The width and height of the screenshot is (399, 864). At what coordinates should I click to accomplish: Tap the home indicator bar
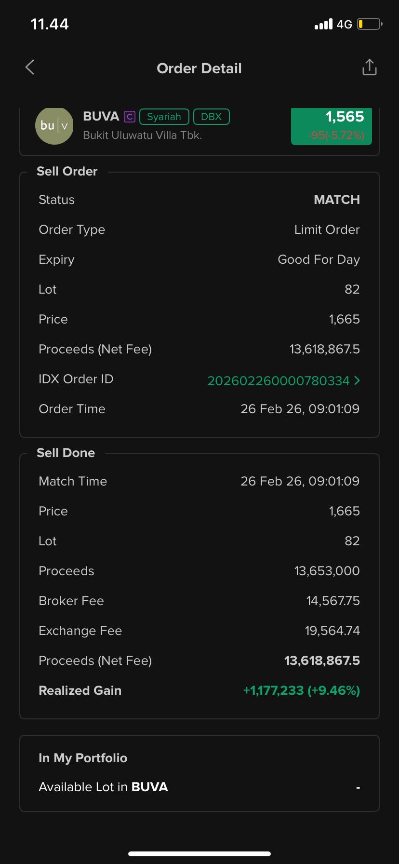[x=199, y=853]
